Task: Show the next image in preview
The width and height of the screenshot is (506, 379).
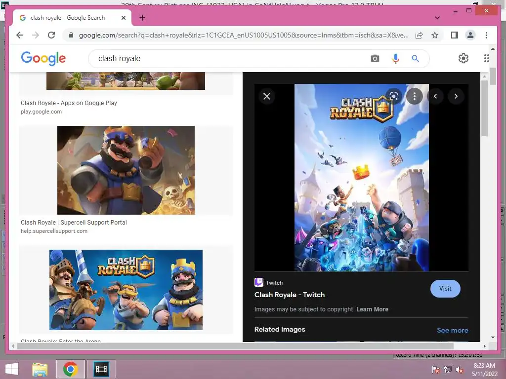Action: pyautogui.click(x=456, y=96)
